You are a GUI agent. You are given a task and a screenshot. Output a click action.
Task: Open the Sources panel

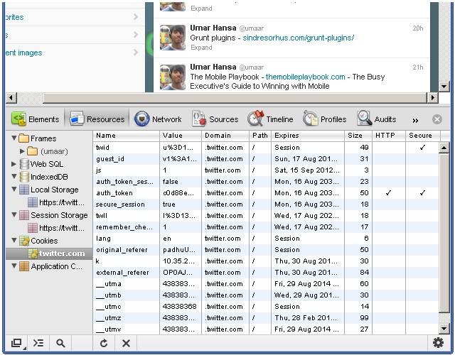(215, 119)
